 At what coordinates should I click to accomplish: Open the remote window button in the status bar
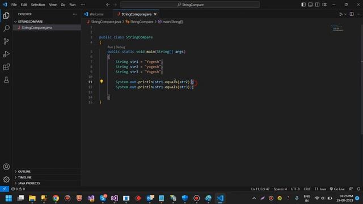[5, 189]
